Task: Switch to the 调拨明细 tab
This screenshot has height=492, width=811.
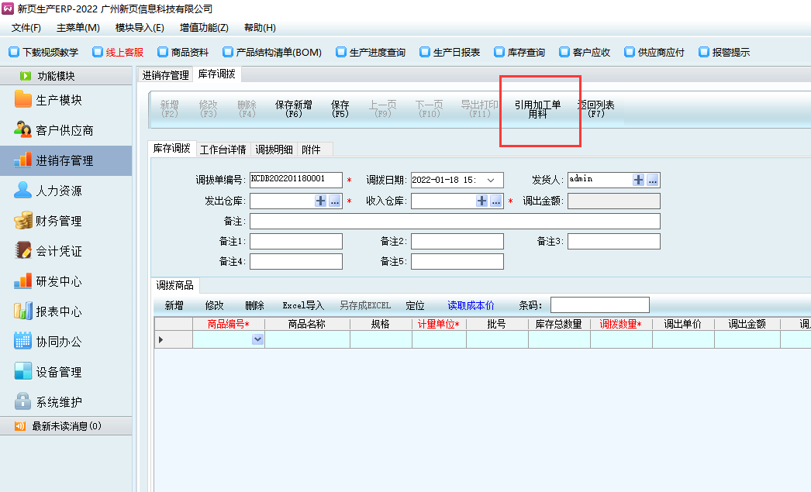Action: pos(274,150)
